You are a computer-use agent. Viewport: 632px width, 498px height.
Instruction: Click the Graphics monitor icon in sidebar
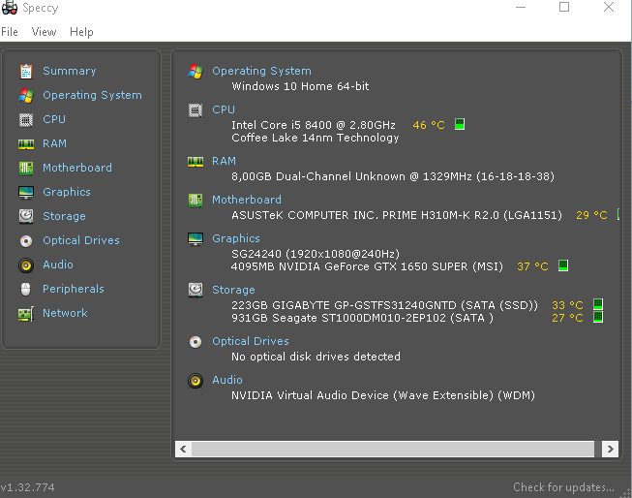coord(26,193)
